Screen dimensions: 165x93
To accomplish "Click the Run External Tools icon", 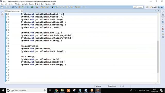I will pos(37,7).
